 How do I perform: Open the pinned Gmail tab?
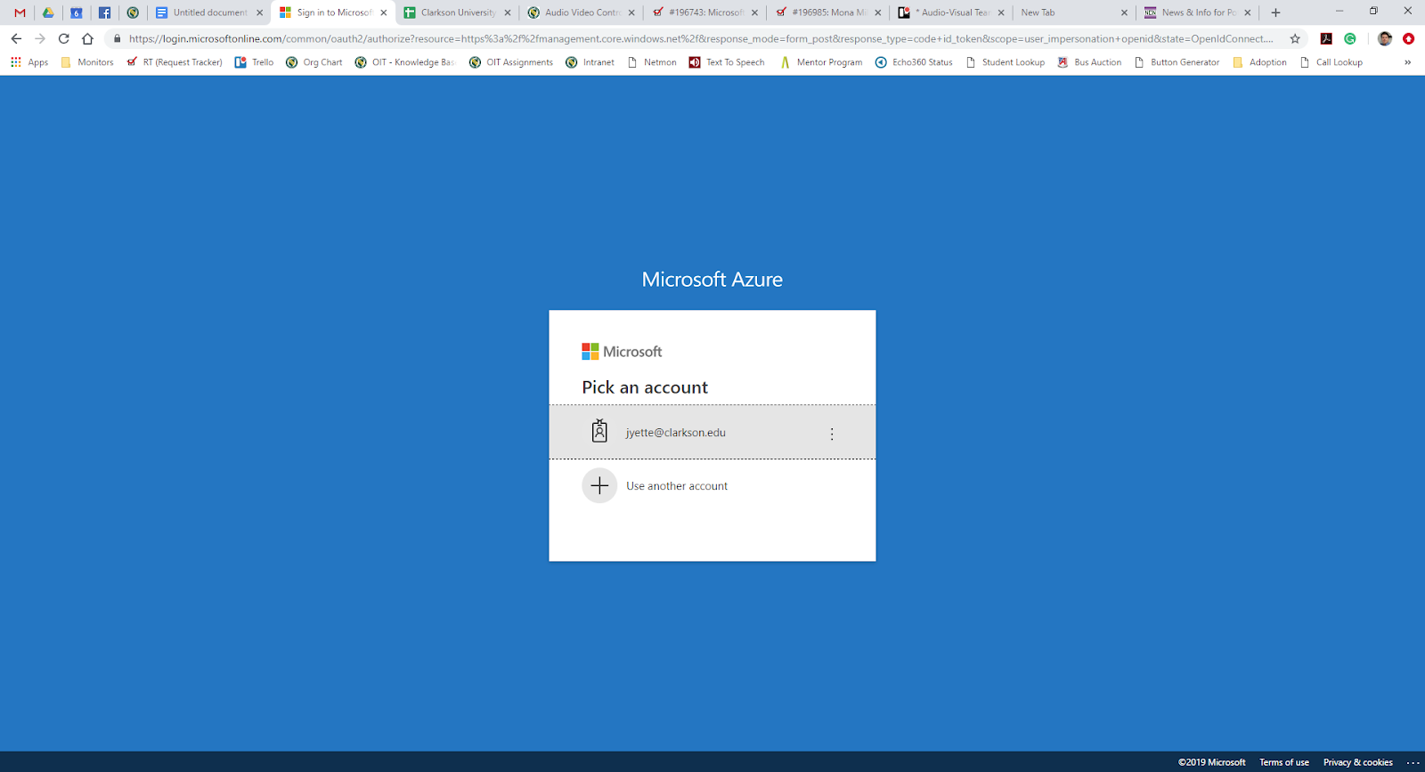pos(20,12)
